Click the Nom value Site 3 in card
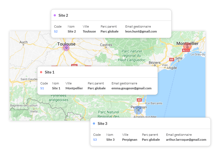This screenshot has width=215, height=153. [x=110, y=140]
